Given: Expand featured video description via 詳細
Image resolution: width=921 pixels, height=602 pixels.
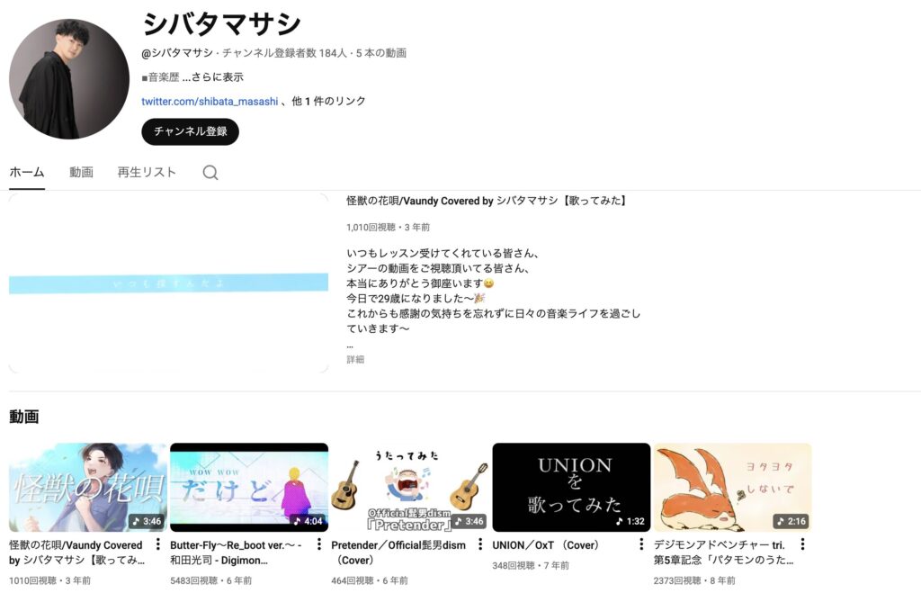Looking at the screenshot, I should click(x=355, y=359).
